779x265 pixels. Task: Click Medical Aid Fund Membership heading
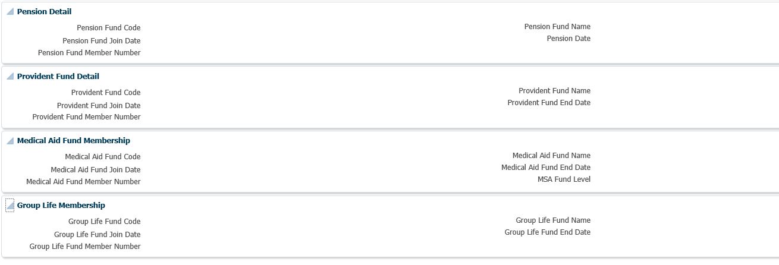pyautogui.click(x=73, y=141)
